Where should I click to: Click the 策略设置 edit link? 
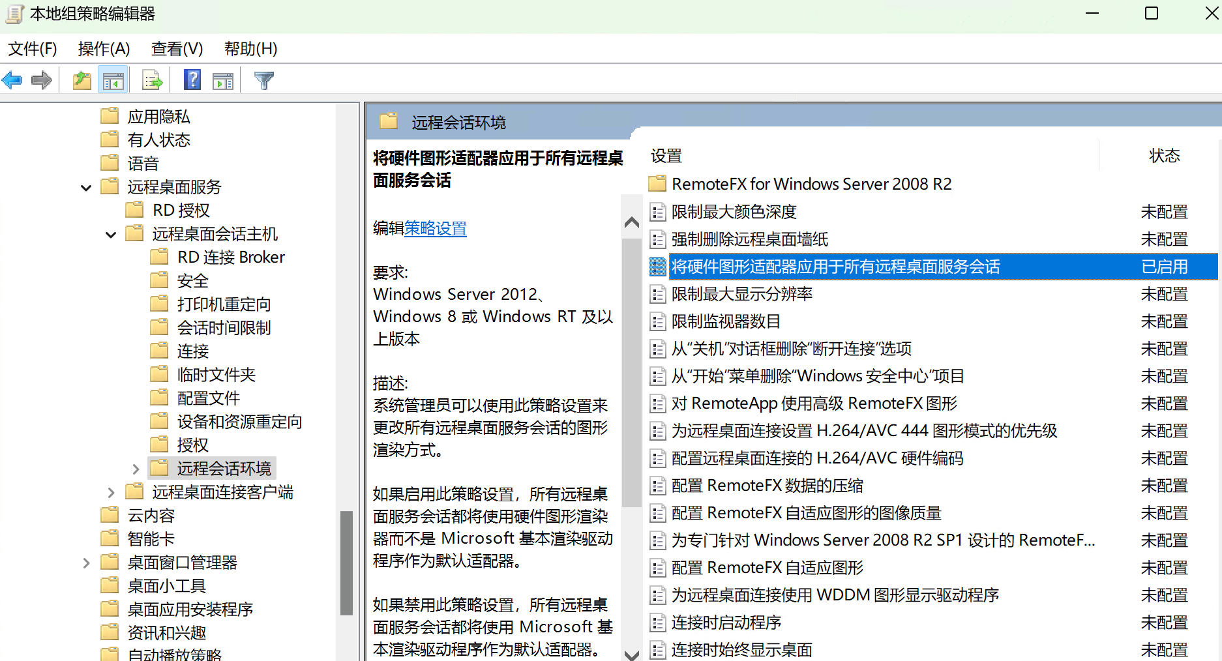tap(435, 229)
